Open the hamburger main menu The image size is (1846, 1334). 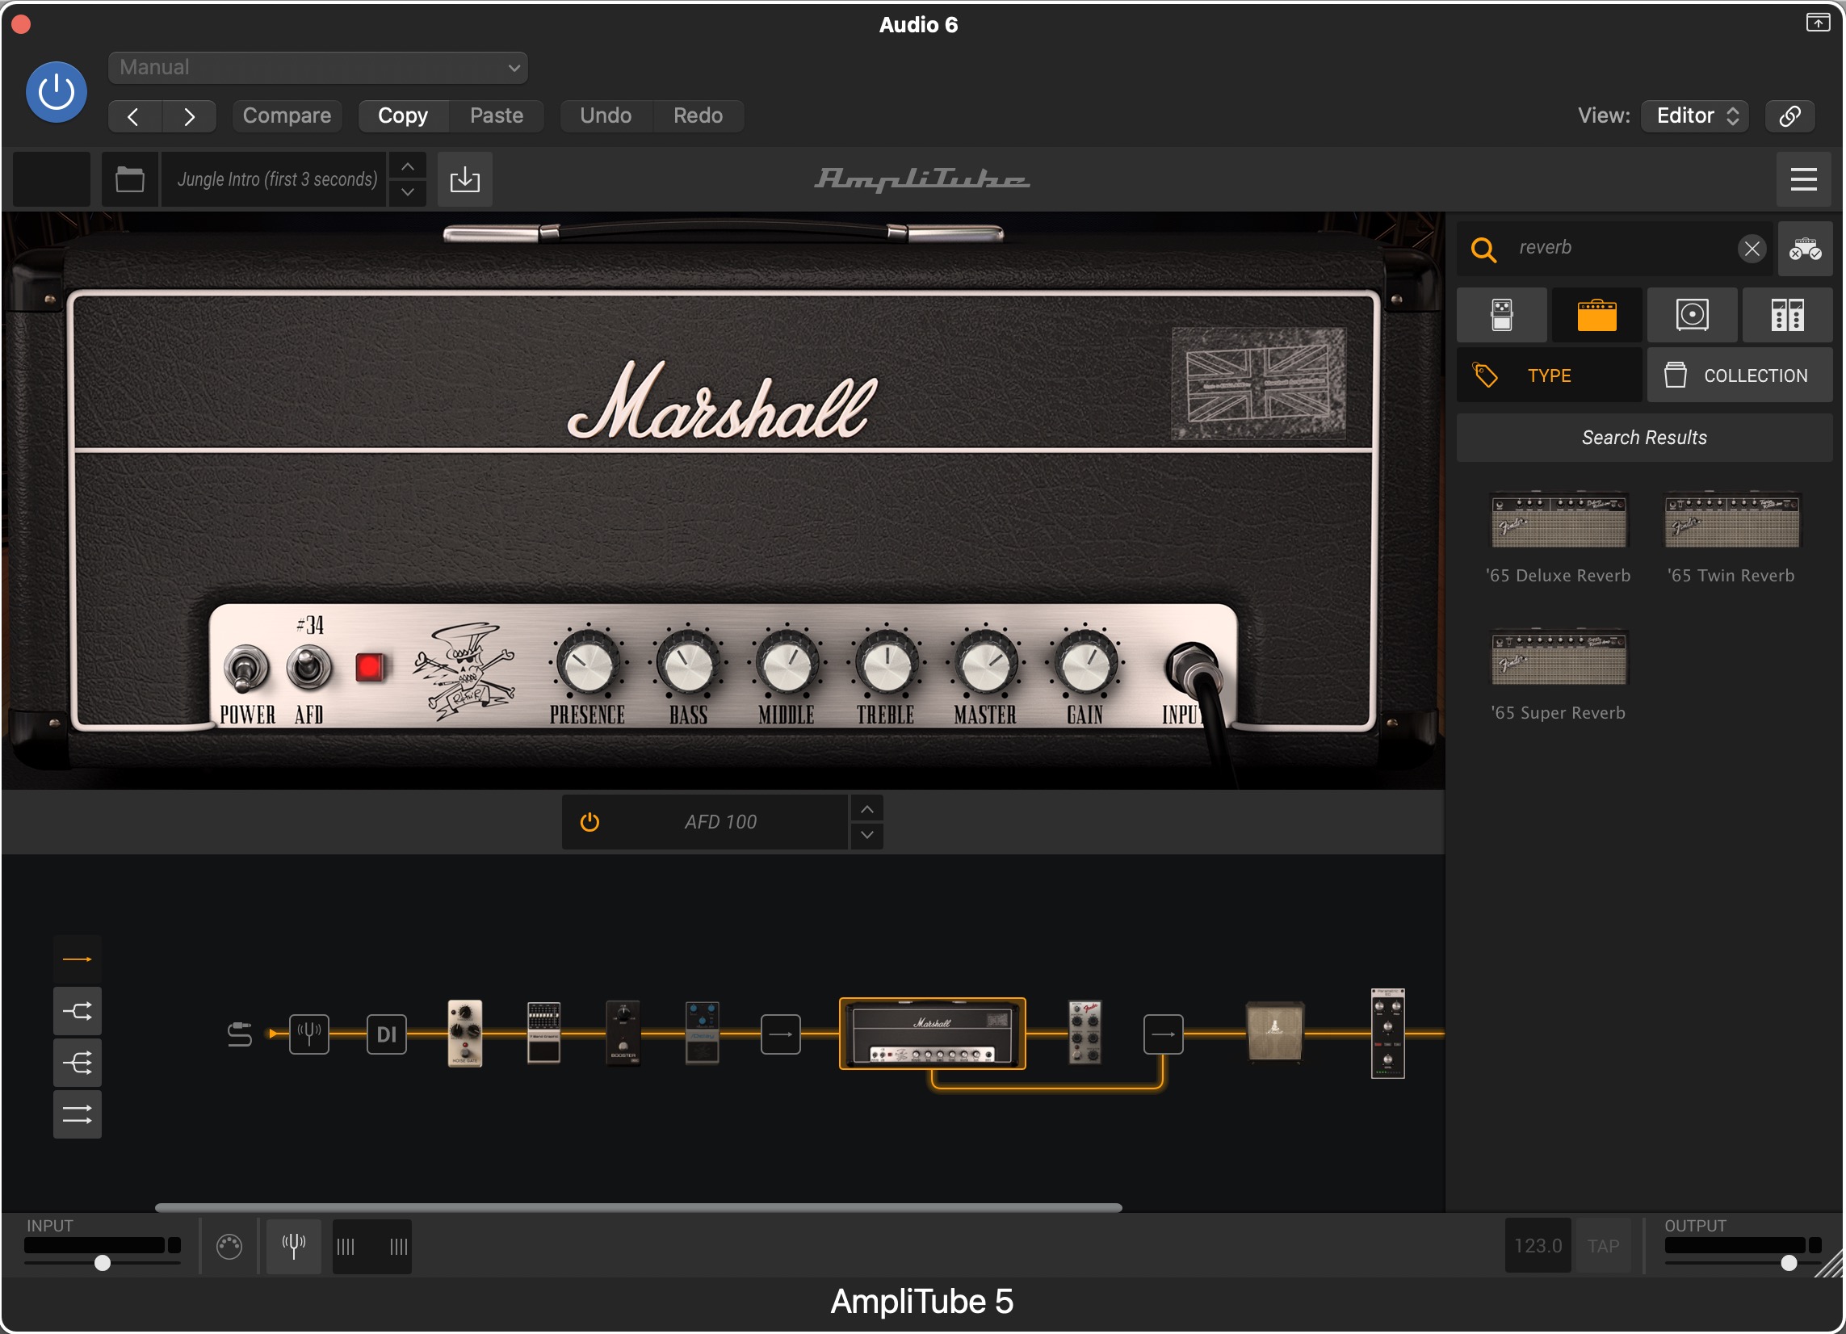1803,179
